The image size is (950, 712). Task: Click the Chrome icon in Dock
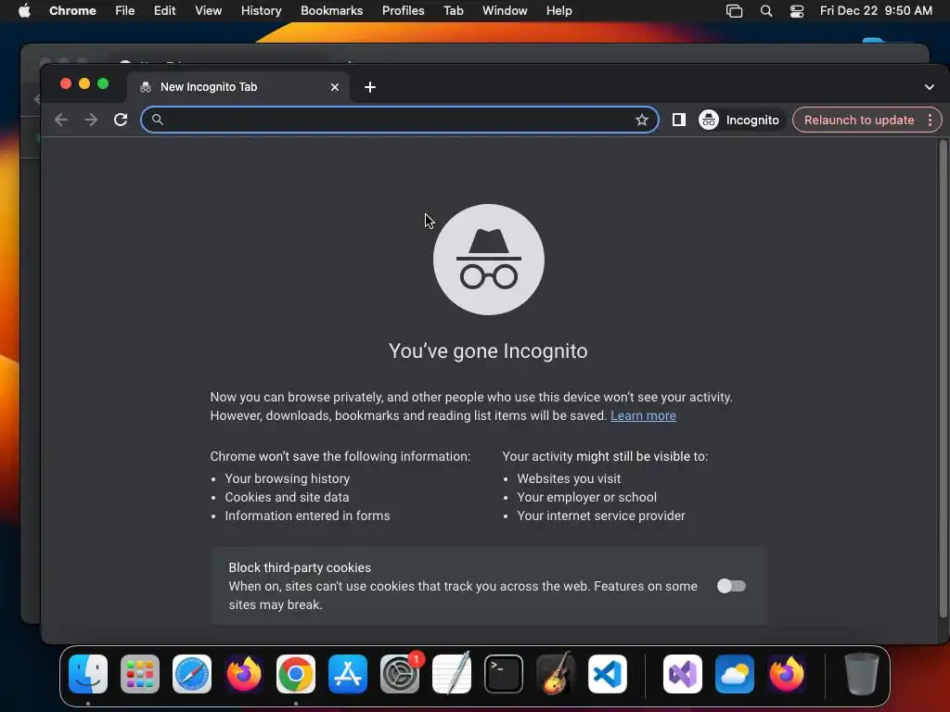(296, 674)
